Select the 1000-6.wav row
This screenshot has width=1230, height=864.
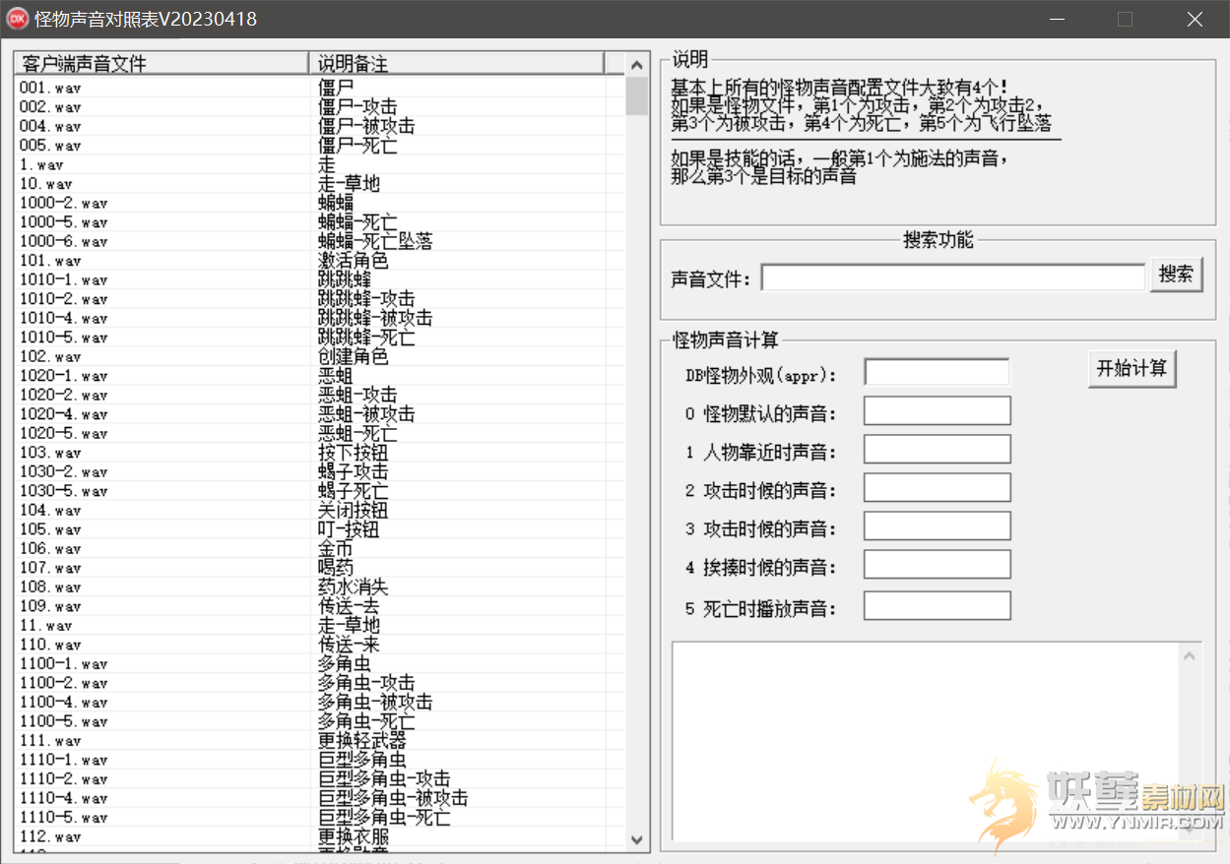[320, 241]
